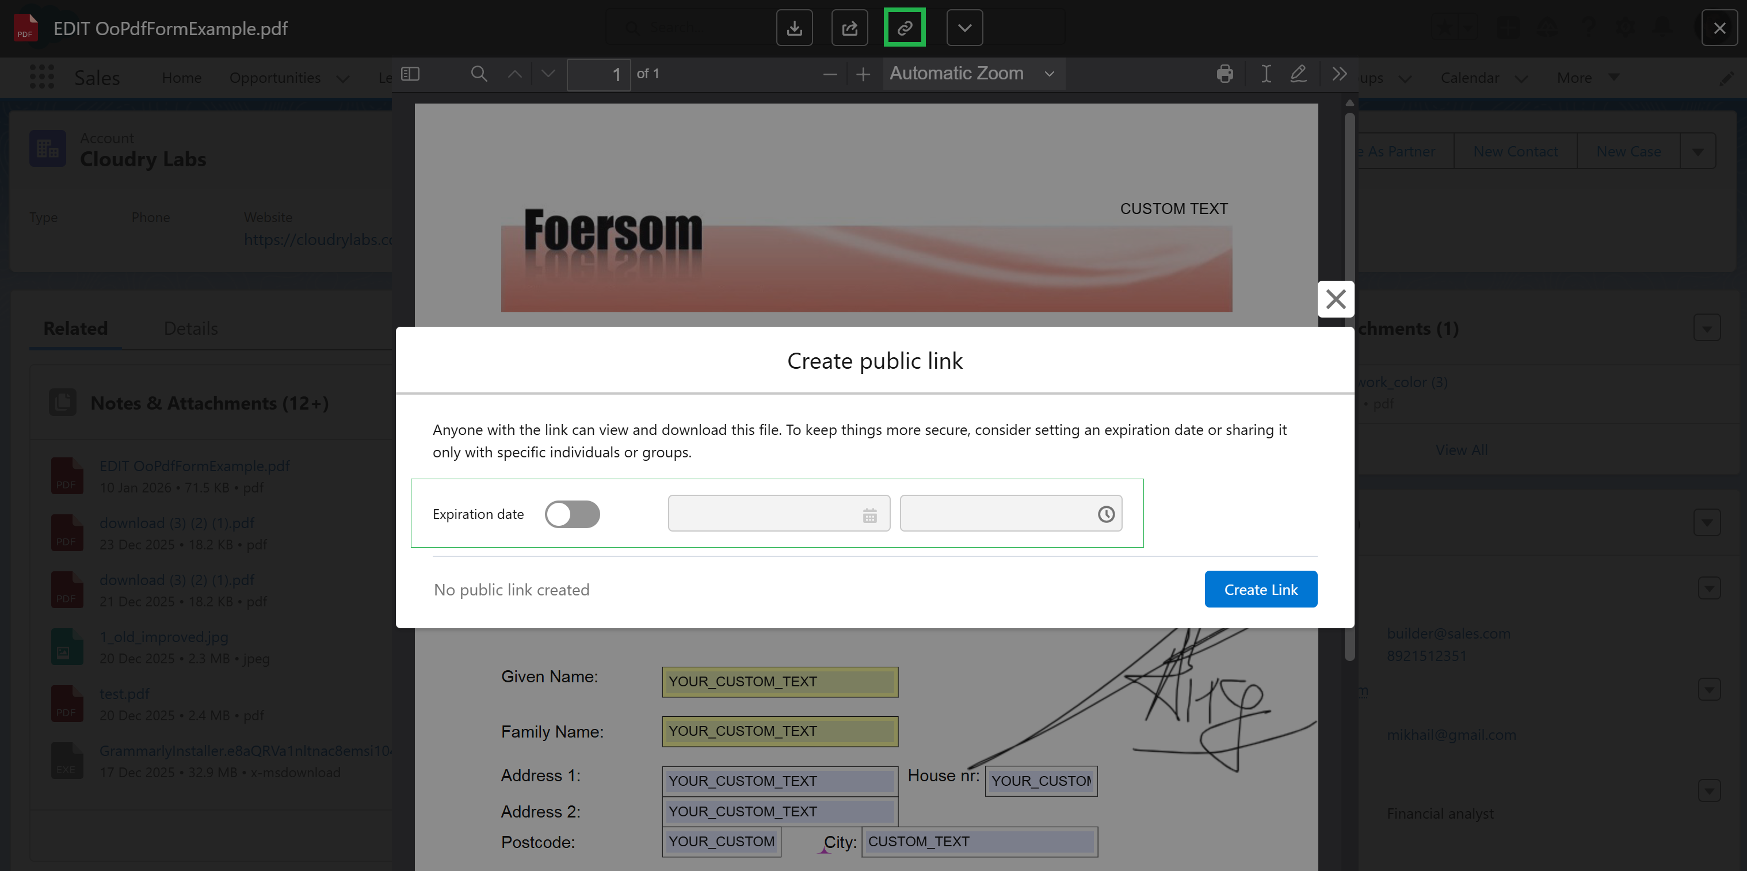Image resolution: width=1747 pixels, height=871 pixels.
Task: Select the highlighted public link icon
Action: click(x=904, y=27)
